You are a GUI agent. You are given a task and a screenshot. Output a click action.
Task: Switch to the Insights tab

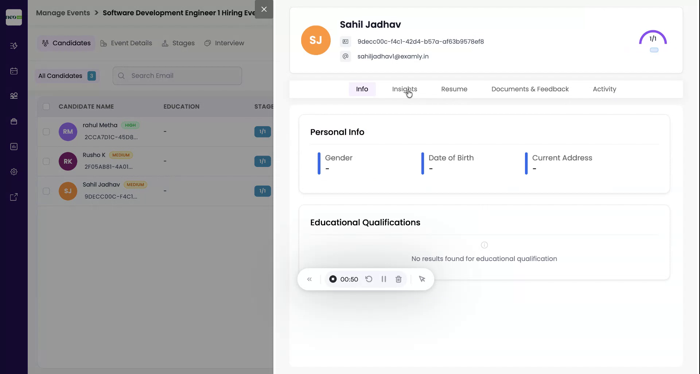point(405,89)
